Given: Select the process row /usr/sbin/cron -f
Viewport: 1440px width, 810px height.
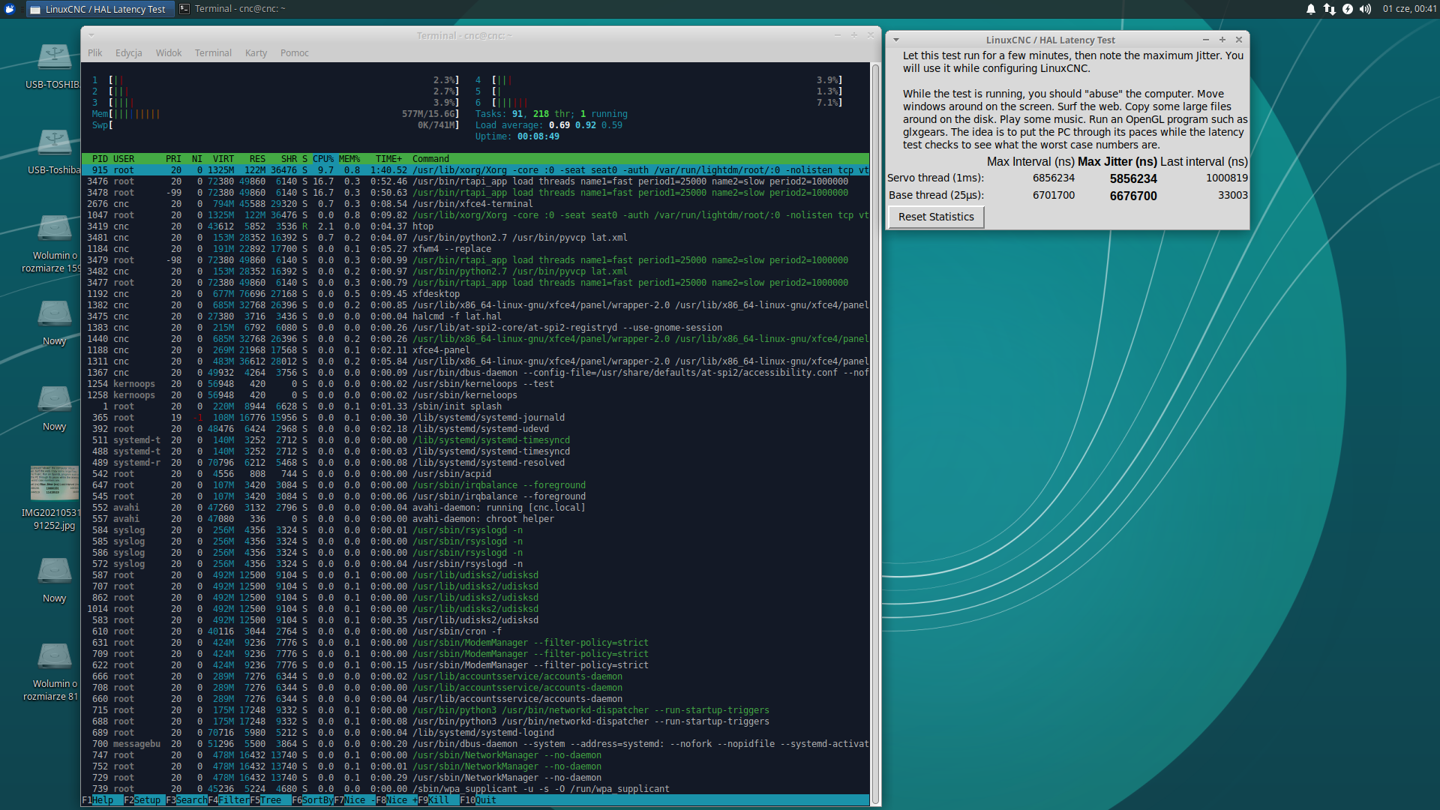Looking at the screenshot, I should (x=475, y=631).
